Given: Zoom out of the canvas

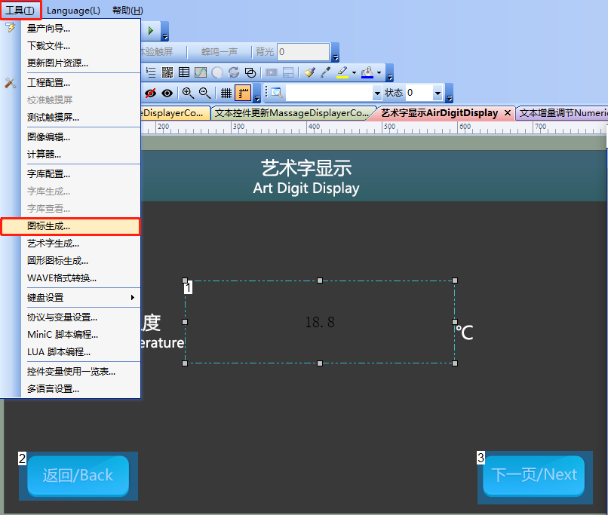Looking at the screenshot, I should 204,93.
